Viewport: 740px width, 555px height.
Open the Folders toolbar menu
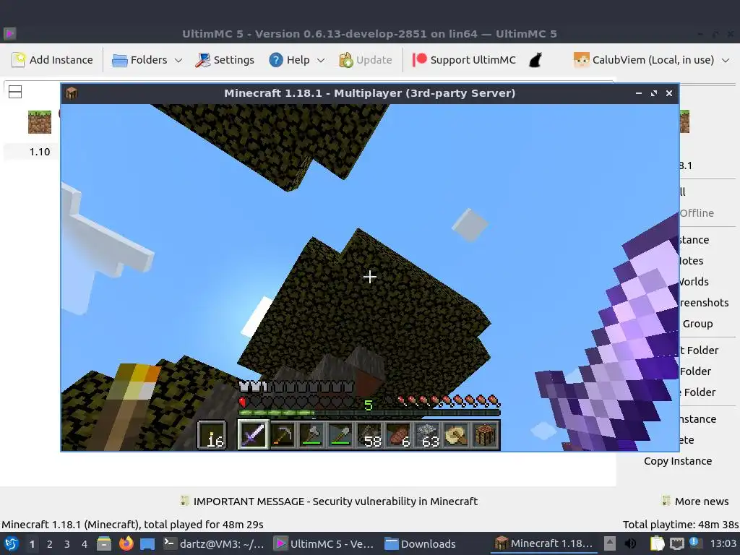click(x=139, y=60)
